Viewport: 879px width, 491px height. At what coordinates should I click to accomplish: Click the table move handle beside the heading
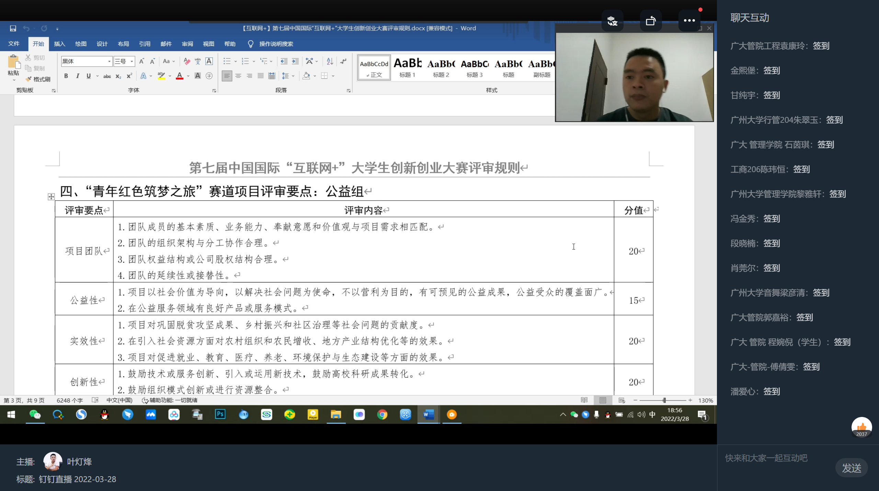coord(51,196)
